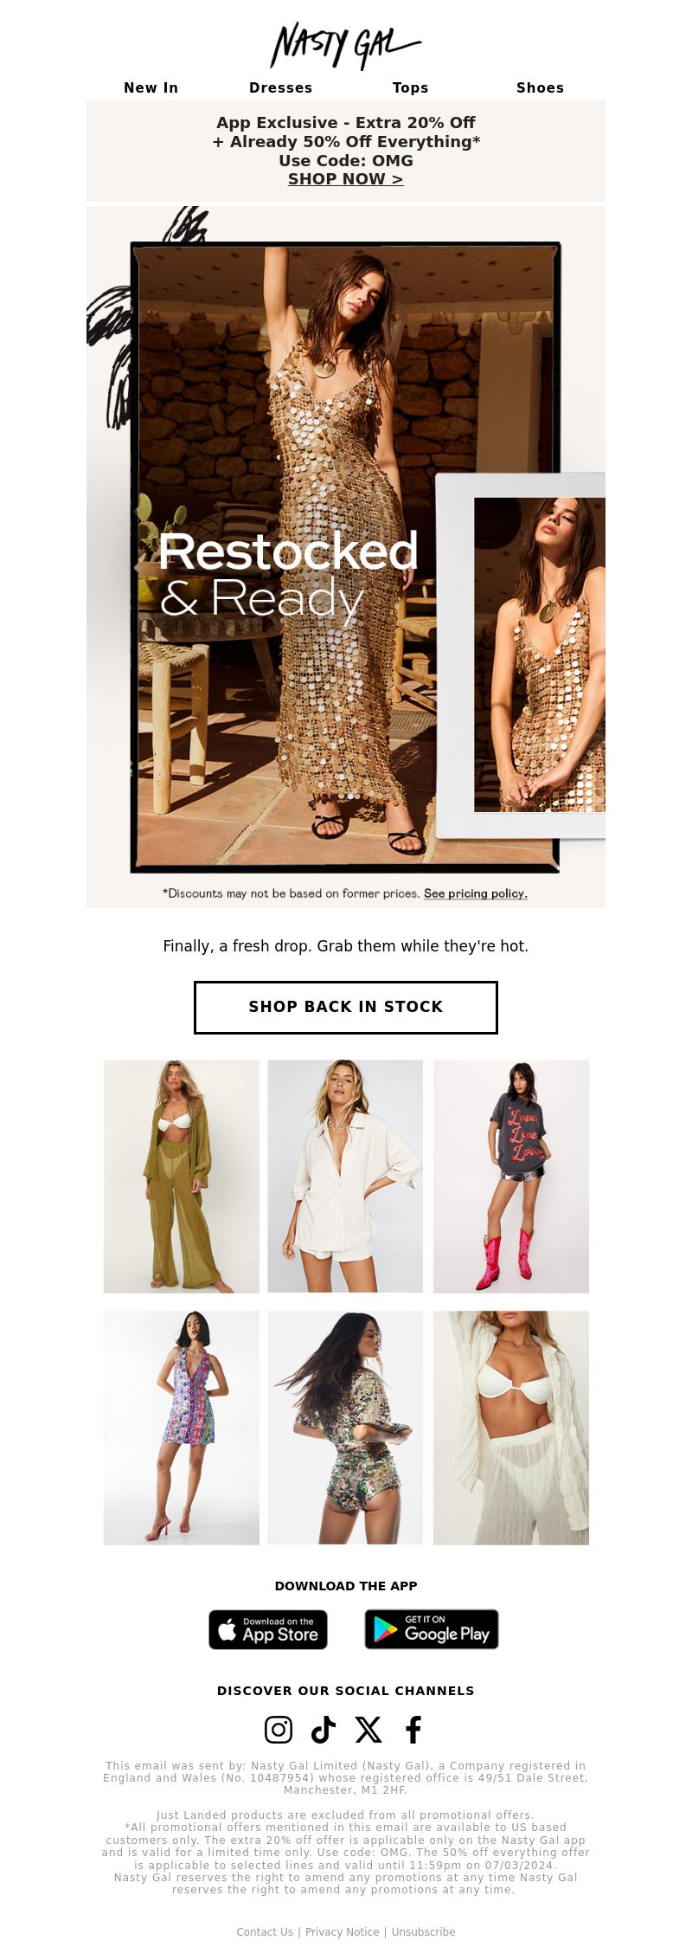Click the Google Play download badge
This screenshot has height=1947, width=692.
pyautogui.click(x=432, y=1629)
